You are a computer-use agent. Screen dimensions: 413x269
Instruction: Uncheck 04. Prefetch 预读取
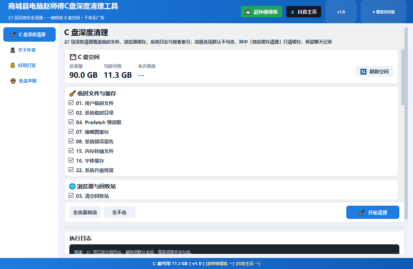pyautogui.click(x=71, y=122)
